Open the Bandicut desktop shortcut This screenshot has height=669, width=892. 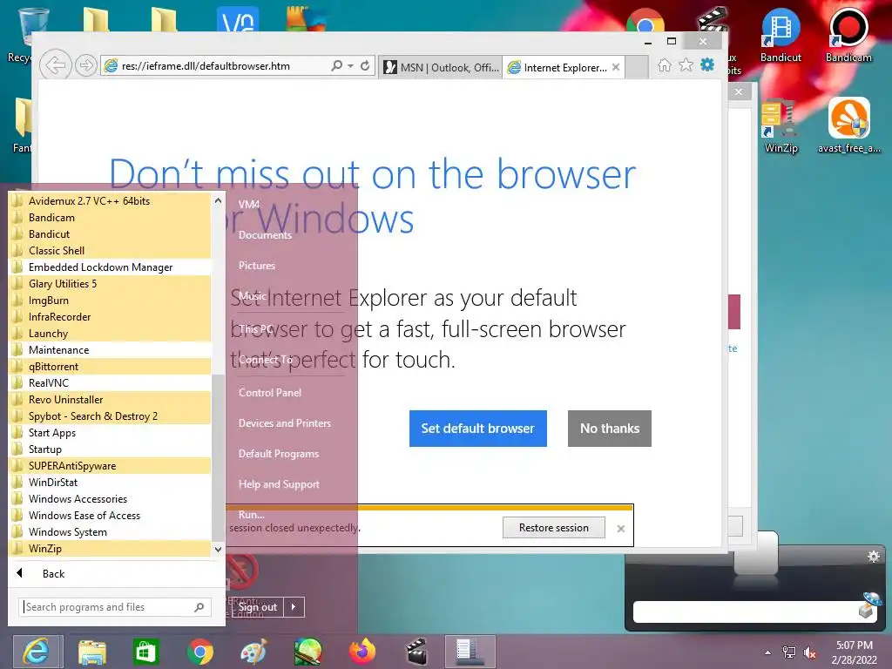tap(780, 35)
